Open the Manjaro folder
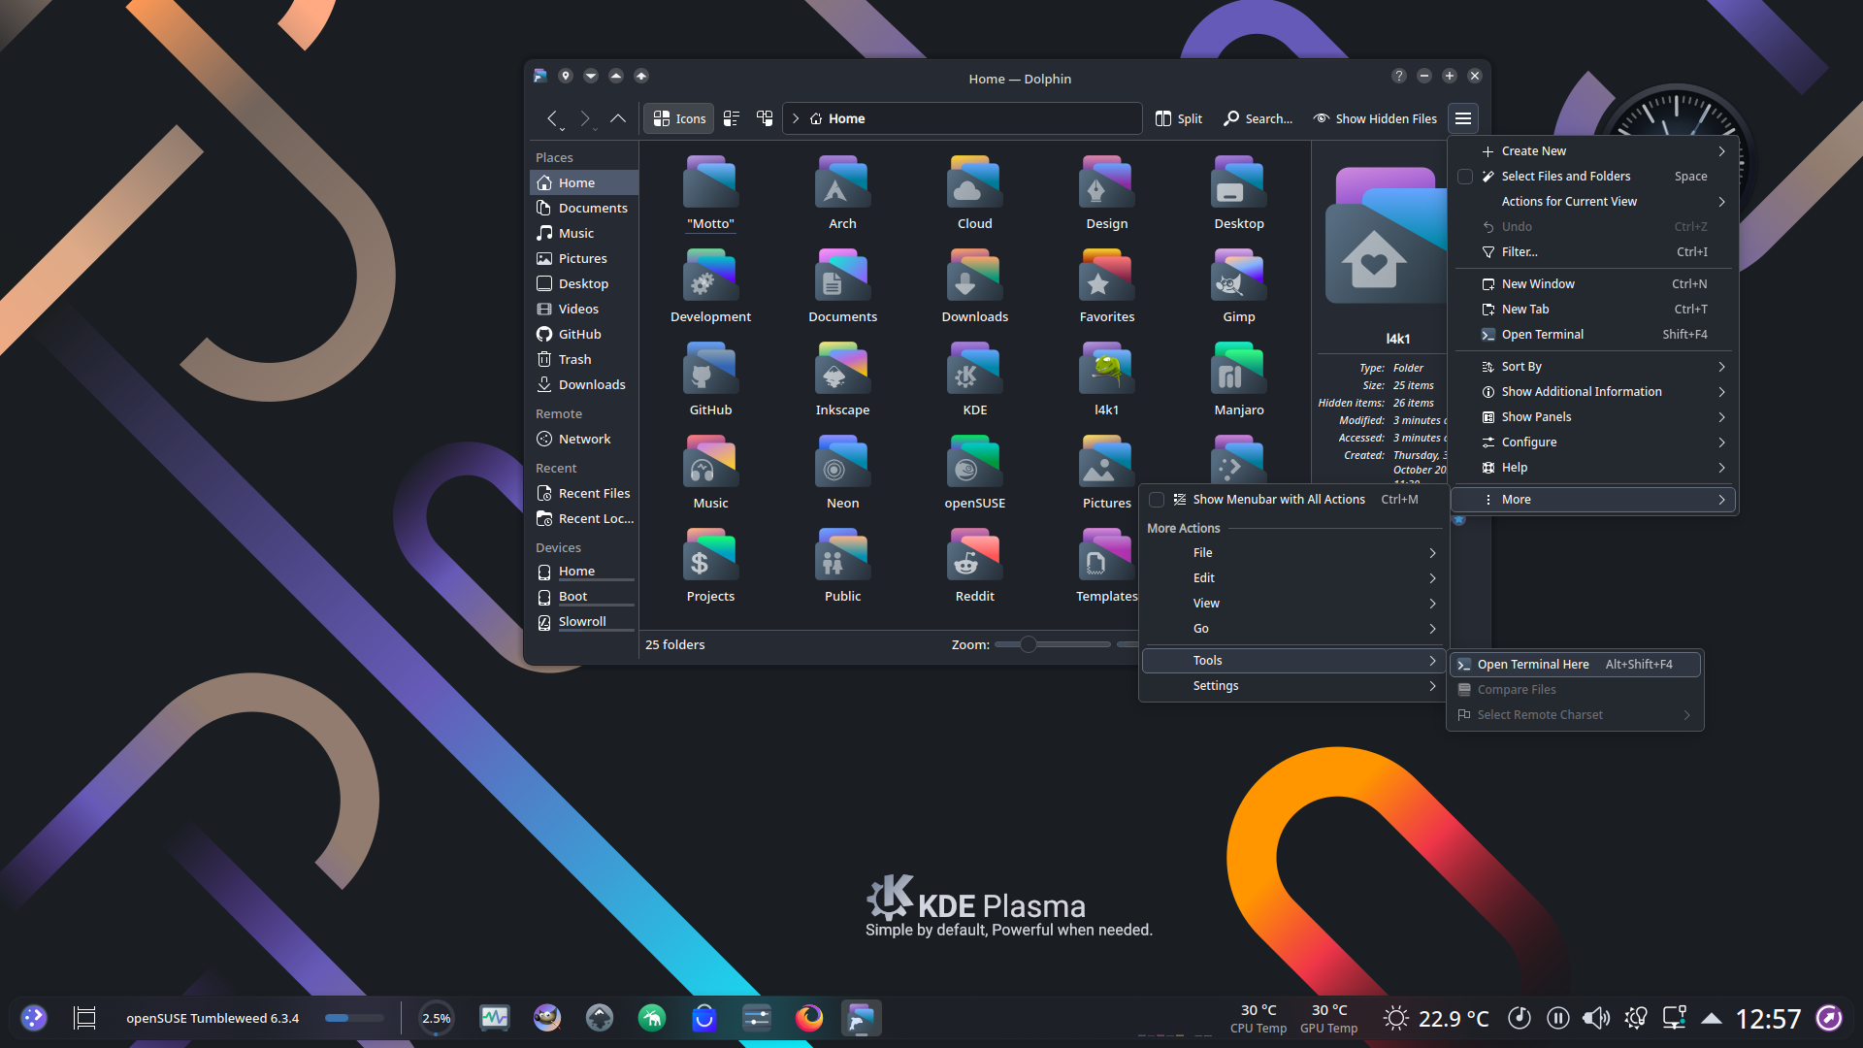This screenshot has width=1863, height=1048. (x=1238, y=380)
